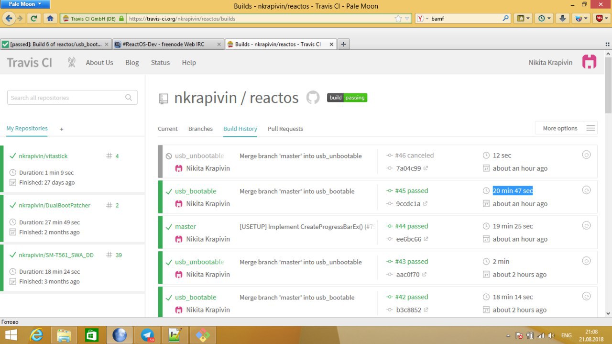This screenshot has width=612, height=344.
Task: Open a new browser tab
Action: (x=343, y=44)
